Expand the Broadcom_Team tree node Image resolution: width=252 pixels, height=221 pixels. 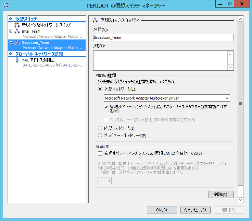(x=11, y=42)
